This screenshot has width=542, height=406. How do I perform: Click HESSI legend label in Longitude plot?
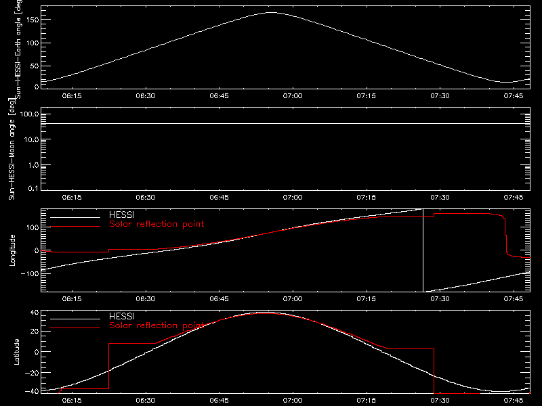pyautogui.click(x=121, y=215)
